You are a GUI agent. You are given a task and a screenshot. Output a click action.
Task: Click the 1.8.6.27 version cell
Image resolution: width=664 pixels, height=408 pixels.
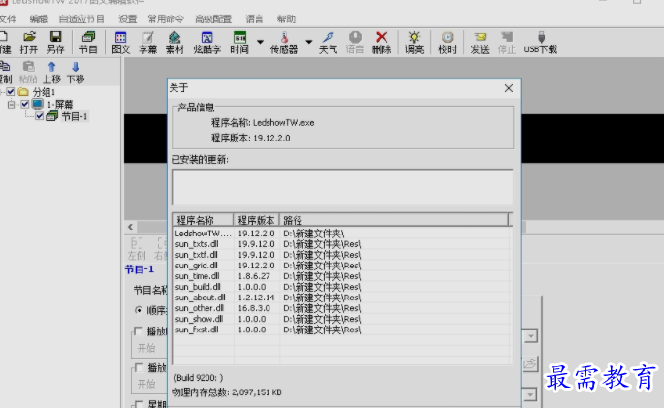click(x=254, y=276)
